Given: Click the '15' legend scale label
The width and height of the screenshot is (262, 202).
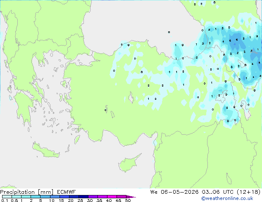Looking at the screenshot, I should [61, 200].
